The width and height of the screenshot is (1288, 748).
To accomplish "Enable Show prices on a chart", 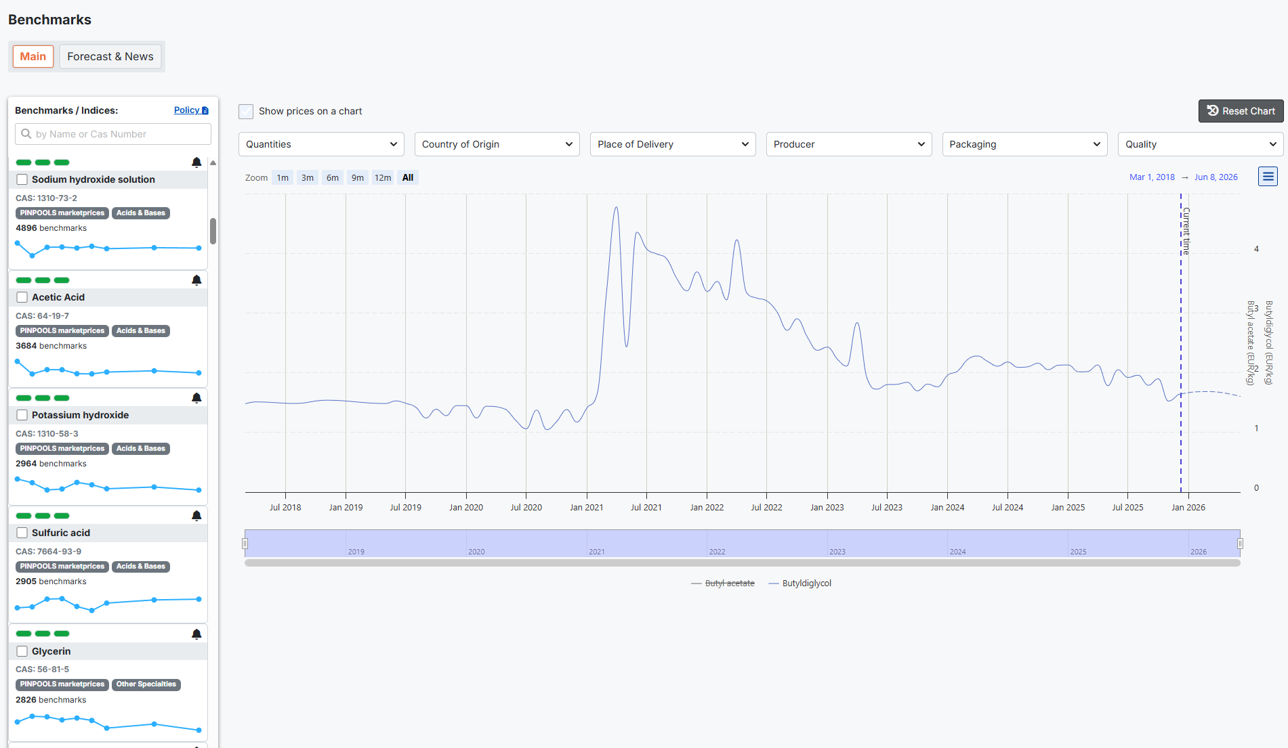I will [x=246, y=112].
